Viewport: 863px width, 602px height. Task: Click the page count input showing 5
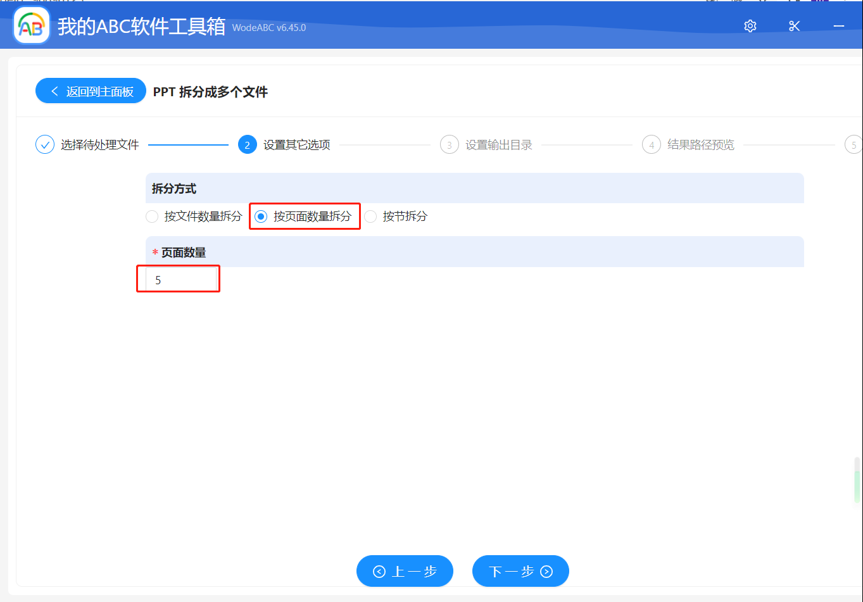pos(178,279)
